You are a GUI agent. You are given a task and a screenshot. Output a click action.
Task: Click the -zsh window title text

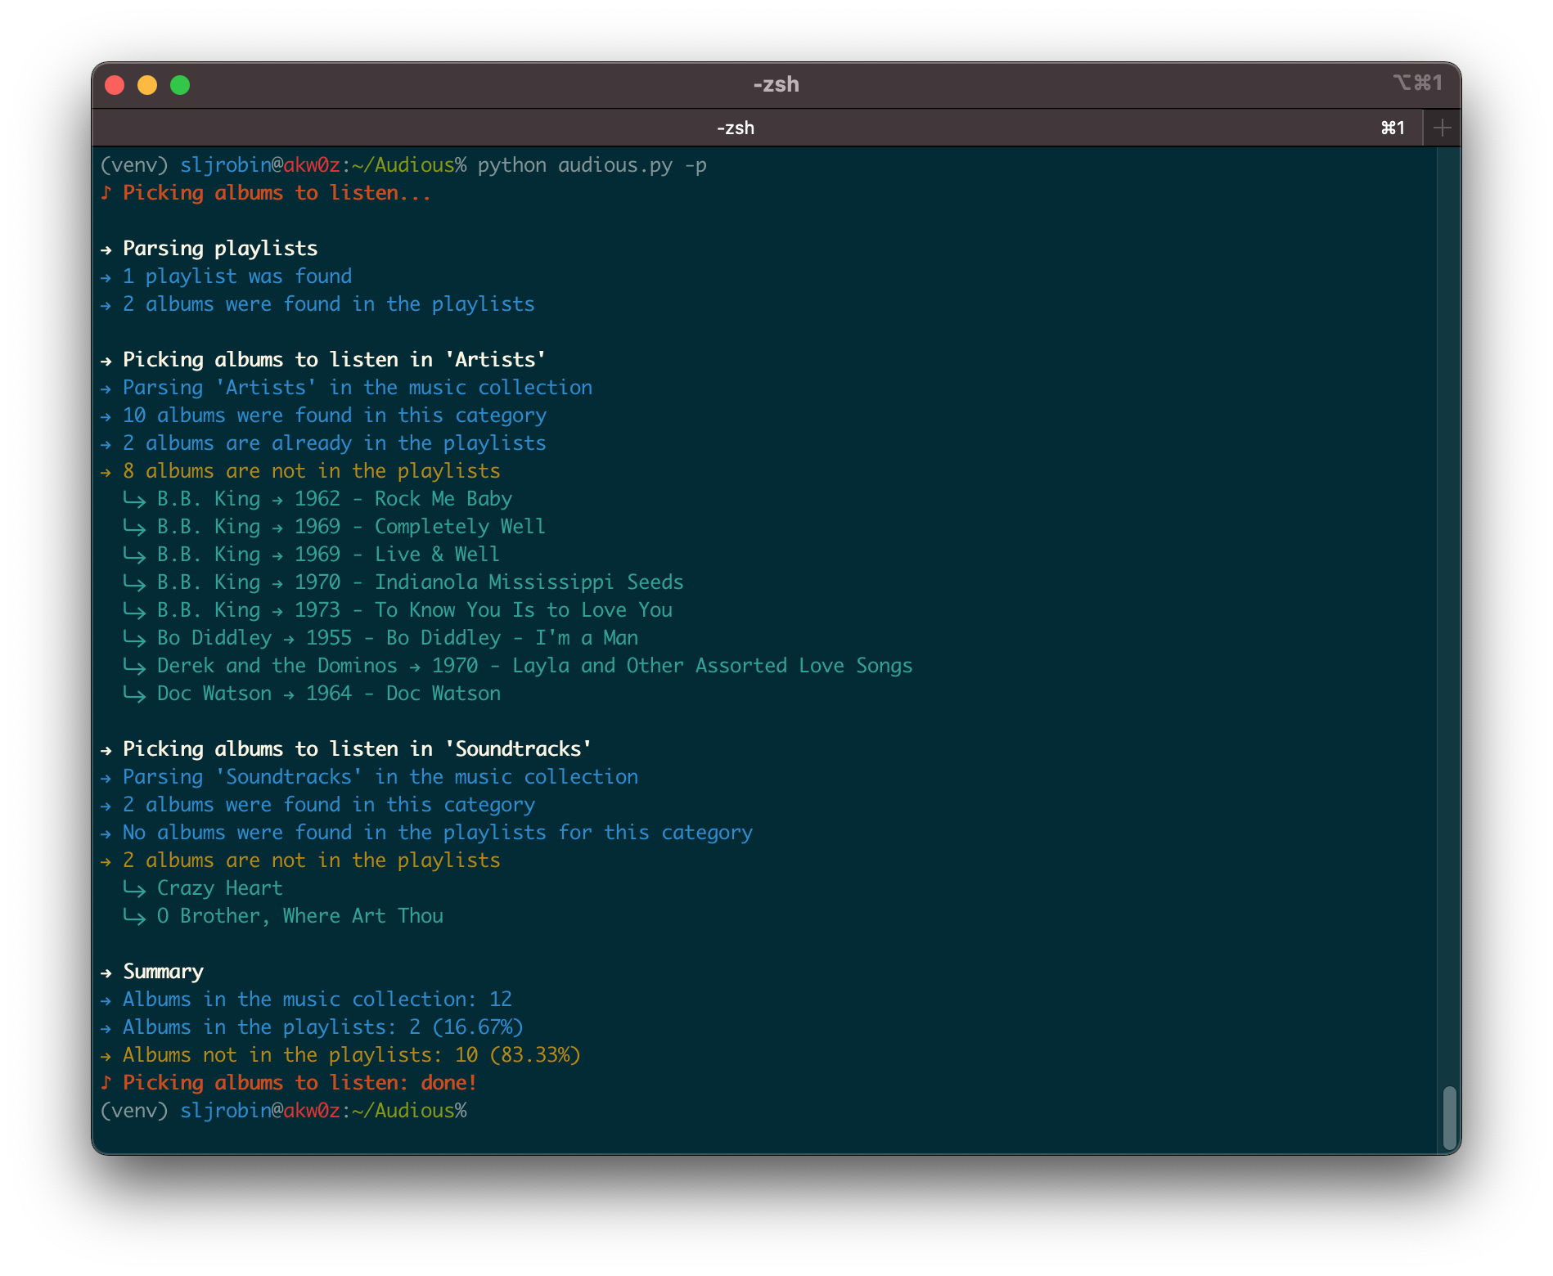pos(776,84)
